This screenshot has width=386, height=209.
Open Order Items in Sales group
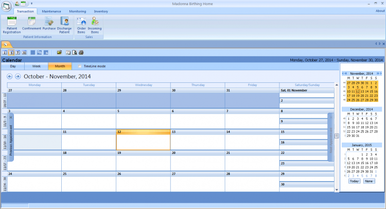[x=81, y=24]
